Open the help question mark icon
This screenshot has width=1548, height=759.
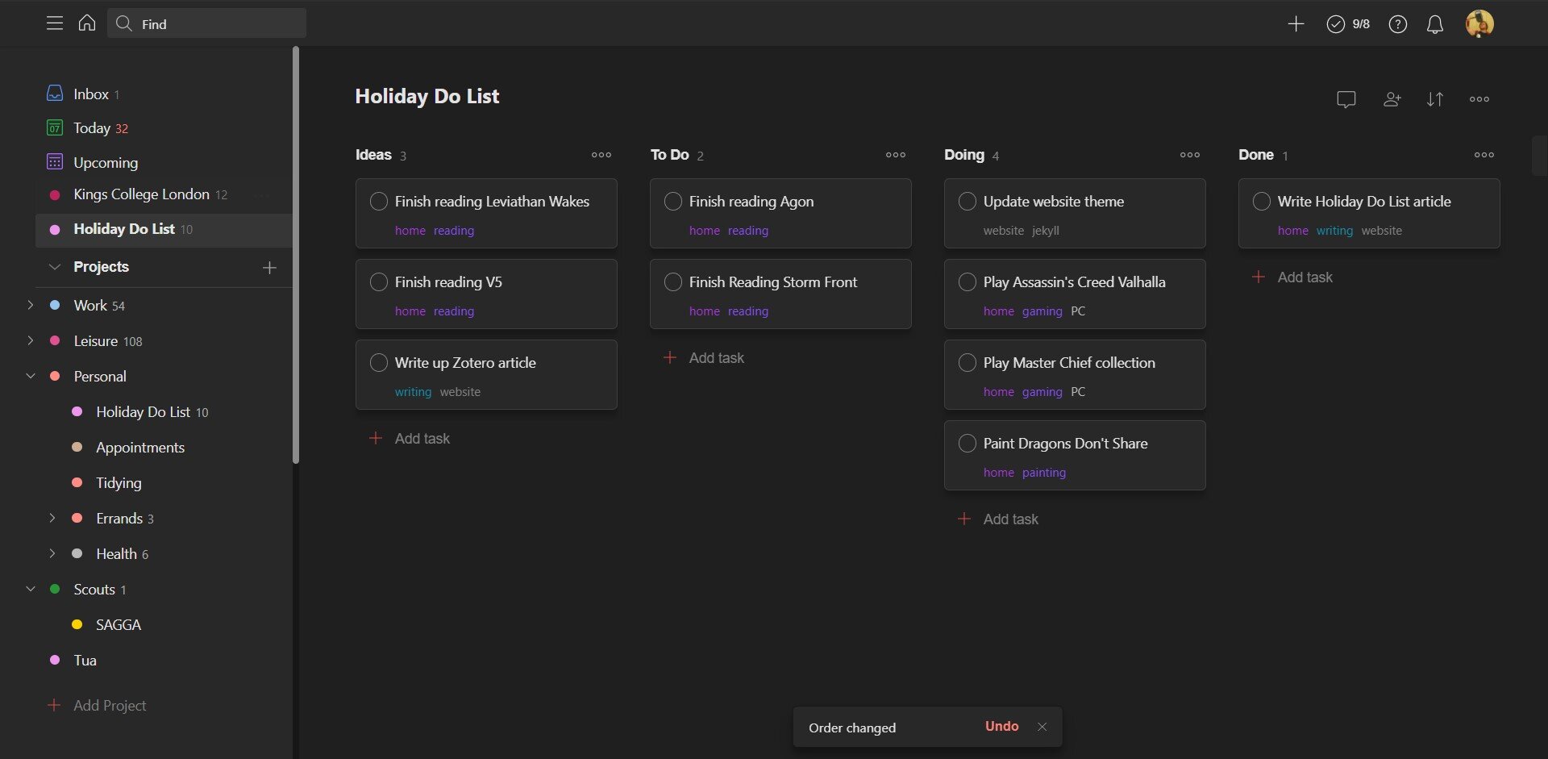(x=1398, y=24)
